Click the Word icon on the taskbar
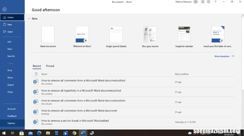This screenshot has height=136, width=244. (83, 133)
